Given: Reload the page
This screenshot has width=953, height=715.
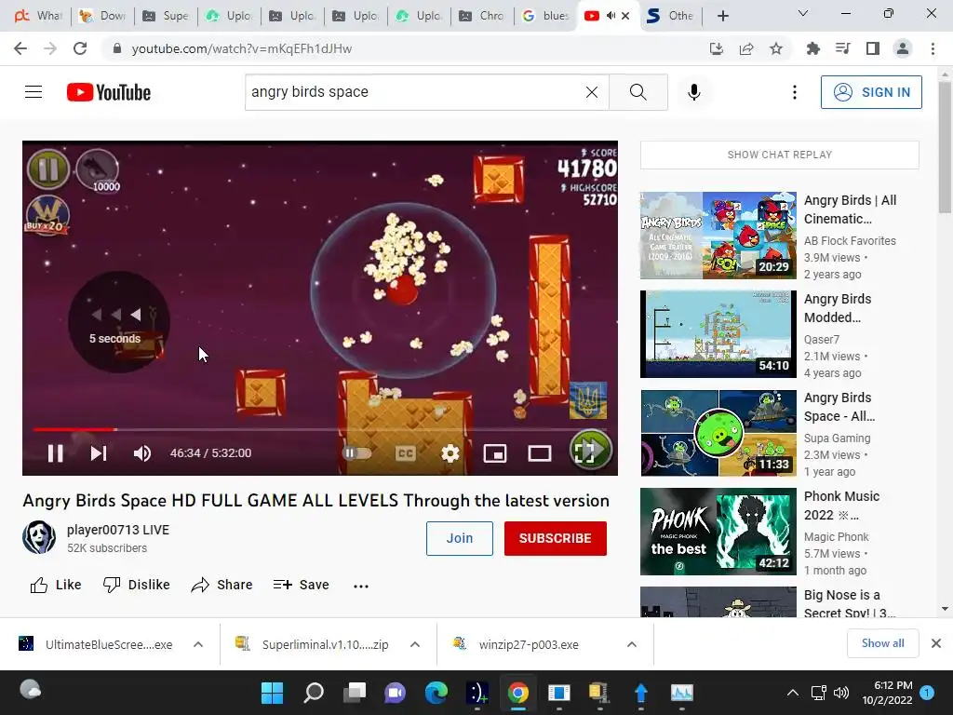Looking at the screenshot, I should pos(80,48).
